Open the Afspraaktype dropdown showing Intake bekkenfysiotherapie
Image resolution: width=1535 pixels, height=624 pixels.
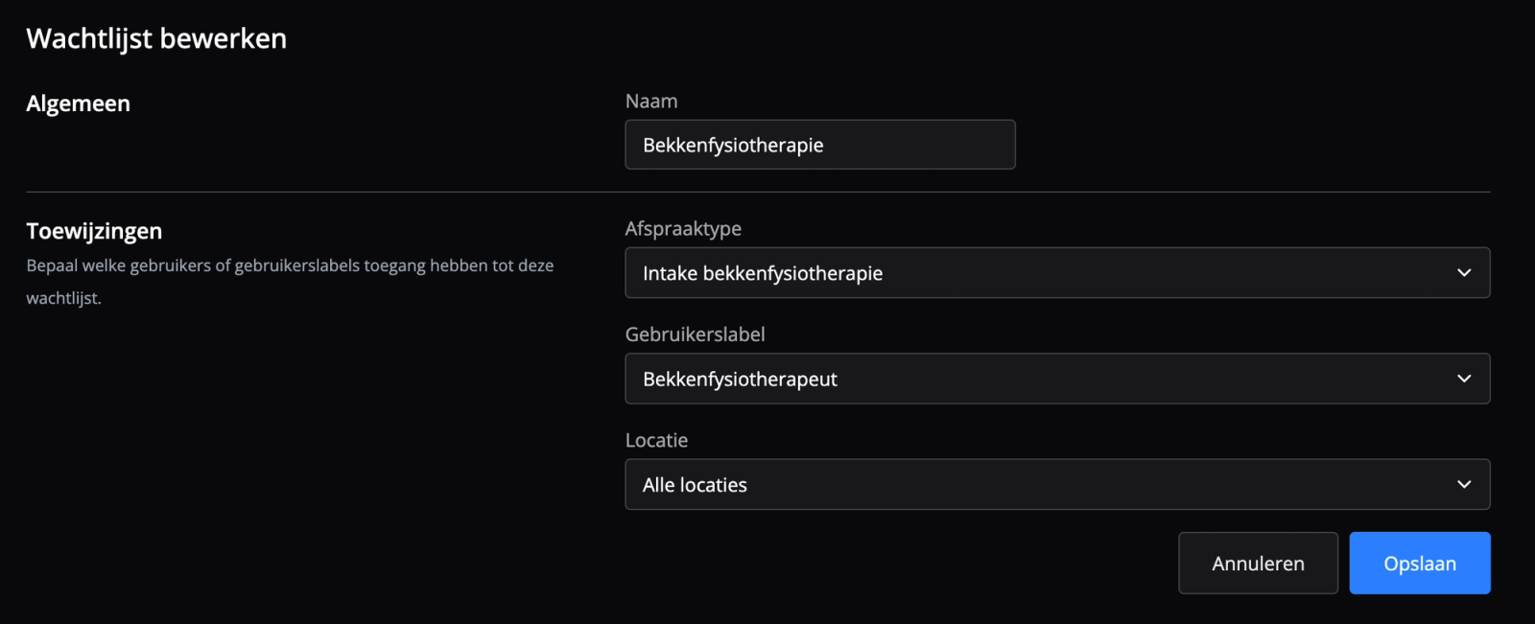pyautogui.click(x=1055, y=272)
